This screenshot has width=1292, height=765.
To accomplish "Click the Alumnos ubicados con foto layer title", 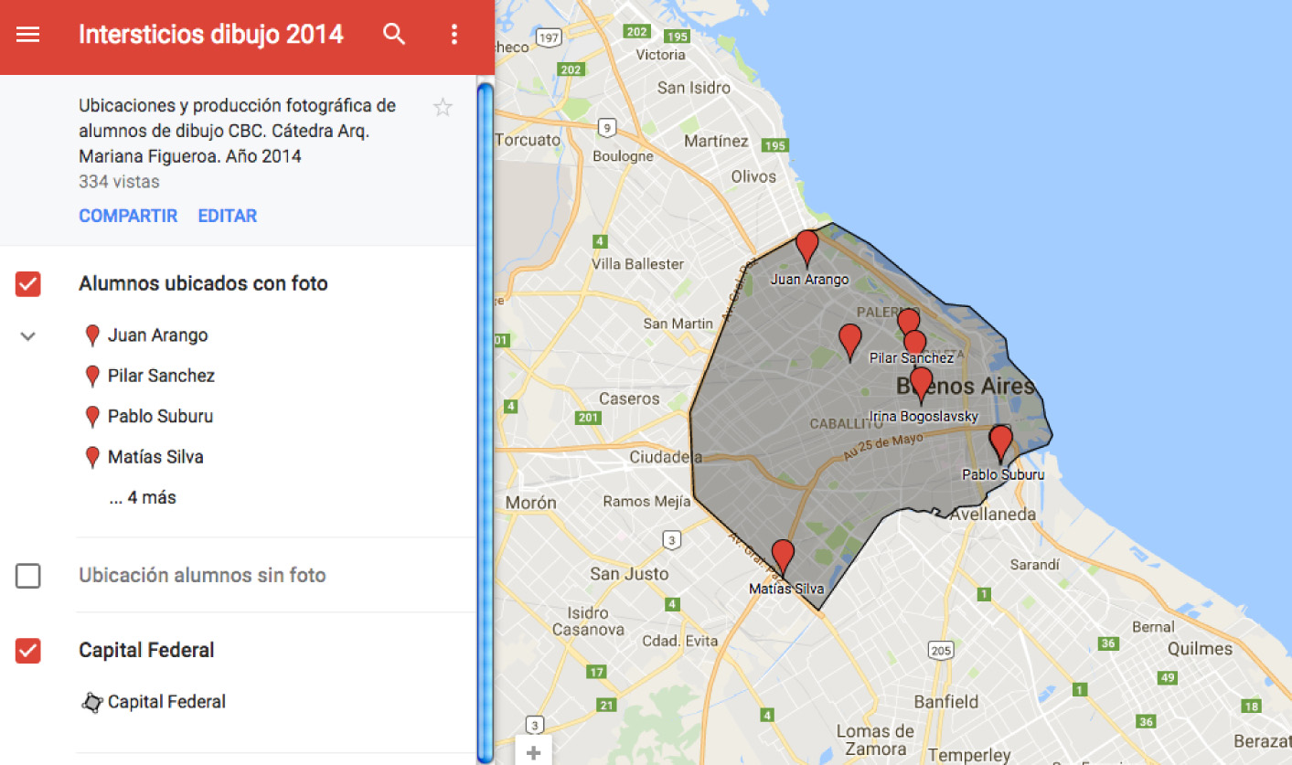I will click(203, 284).
